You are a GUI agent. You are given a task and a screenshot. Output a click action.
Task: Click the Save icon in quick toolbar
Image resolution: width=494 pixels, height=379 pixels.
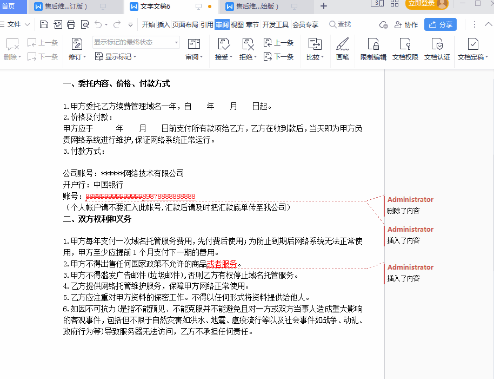click(44, 24)
